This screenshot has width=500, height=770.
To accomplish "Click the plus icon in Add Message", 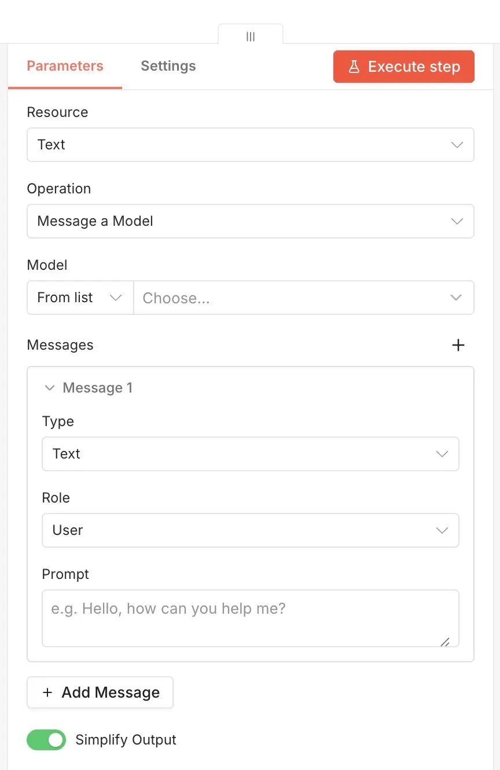I will pos(47,692).
